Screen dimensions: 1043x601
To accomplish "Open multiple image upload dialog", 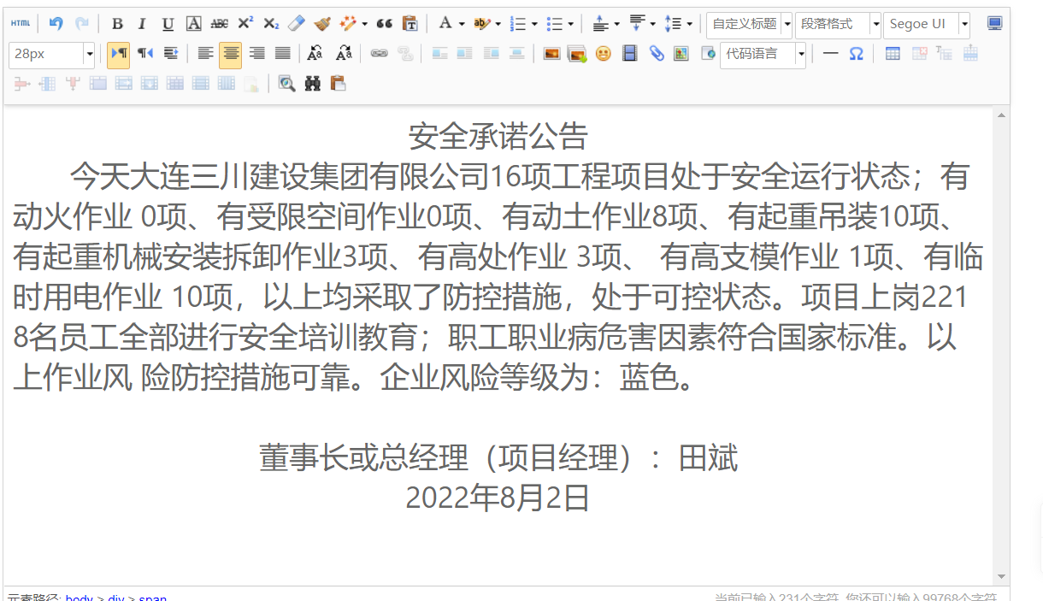I will pos(577,54).
